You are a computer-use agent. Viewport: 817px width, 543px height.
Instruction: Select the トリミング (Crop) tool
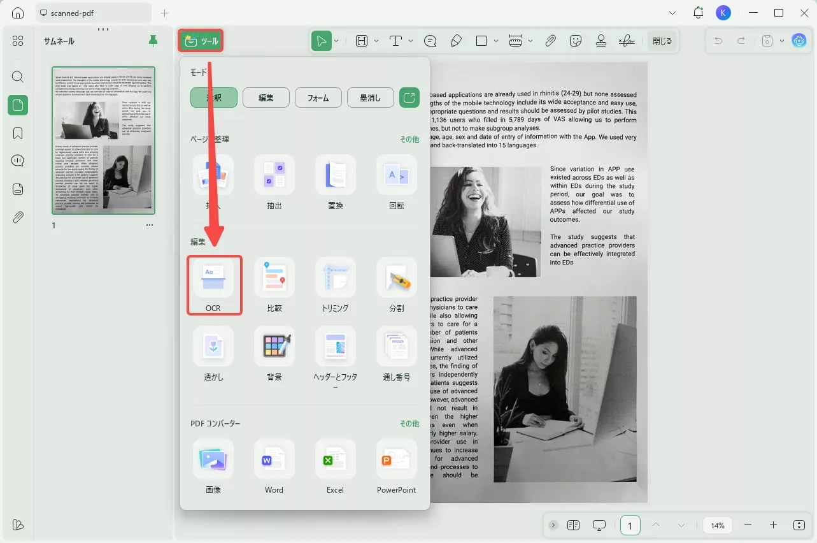(335, 285)
